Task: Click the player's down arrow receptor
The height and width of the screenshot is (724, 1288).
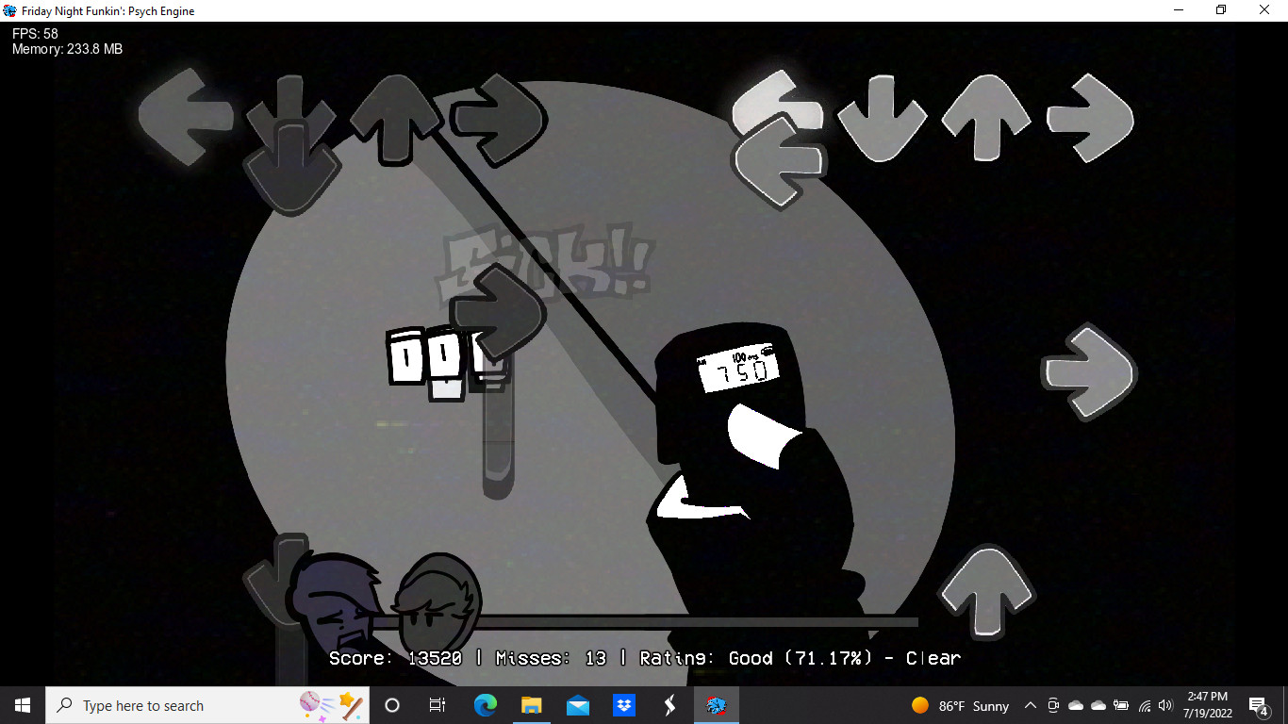Action: click(x=883, y=117)
